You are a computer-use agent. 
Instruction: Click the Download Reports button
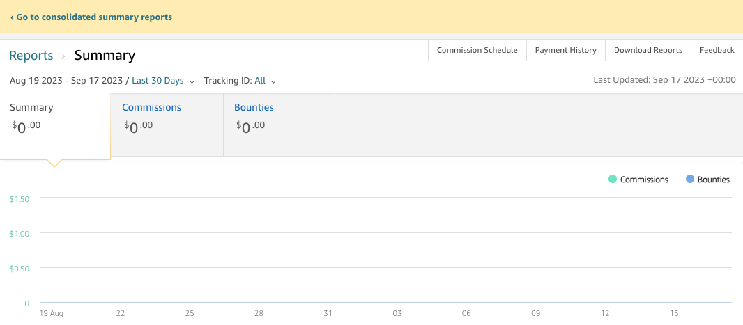[x=648, y=50]
